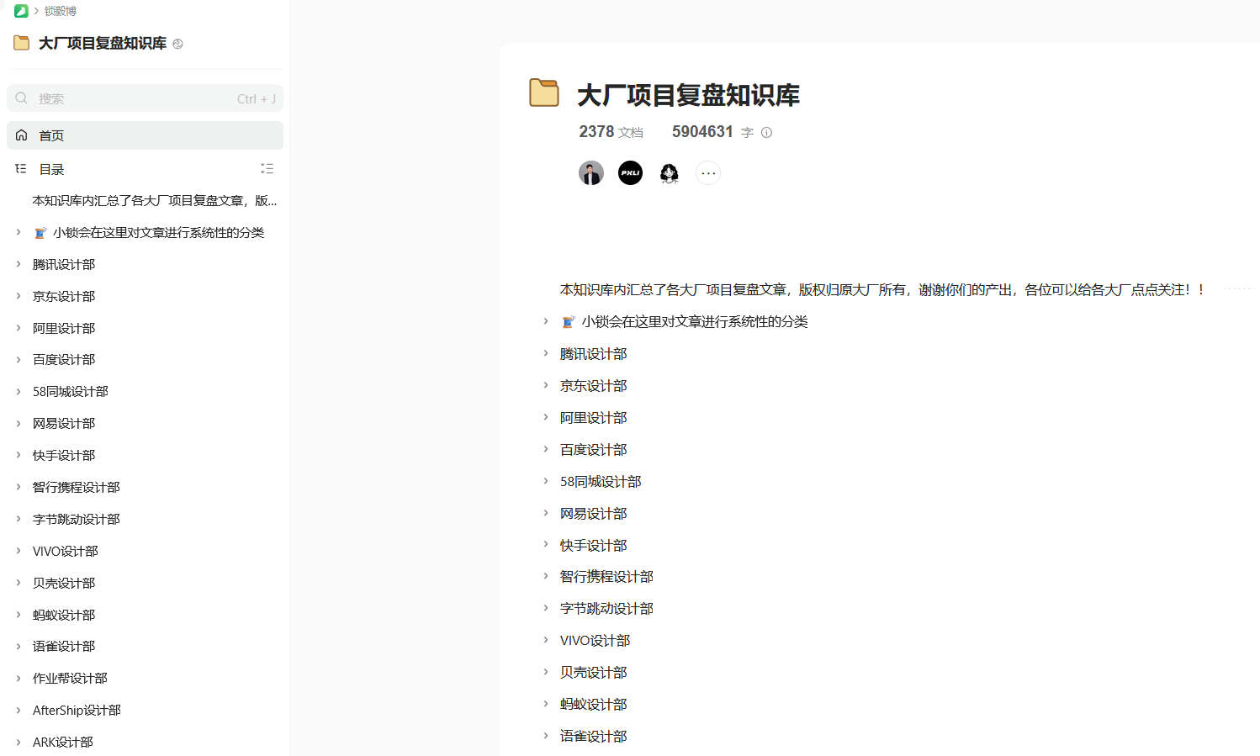Screen dimensions: 1260x756
Task: Expand main list 语雀设计部 chevron
Action: coord(546,736)
